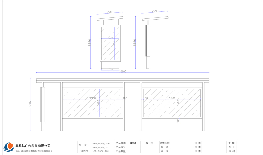Select the company address line under the name
The width and height of the screenshot is (263, 155).
34,151
